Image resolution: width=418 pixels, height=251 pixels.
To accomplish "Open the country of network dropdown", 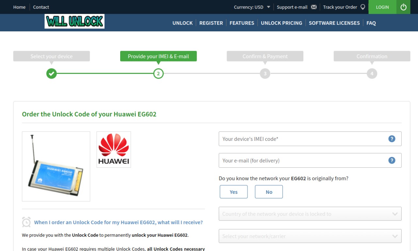I will (x=310, y=214).
